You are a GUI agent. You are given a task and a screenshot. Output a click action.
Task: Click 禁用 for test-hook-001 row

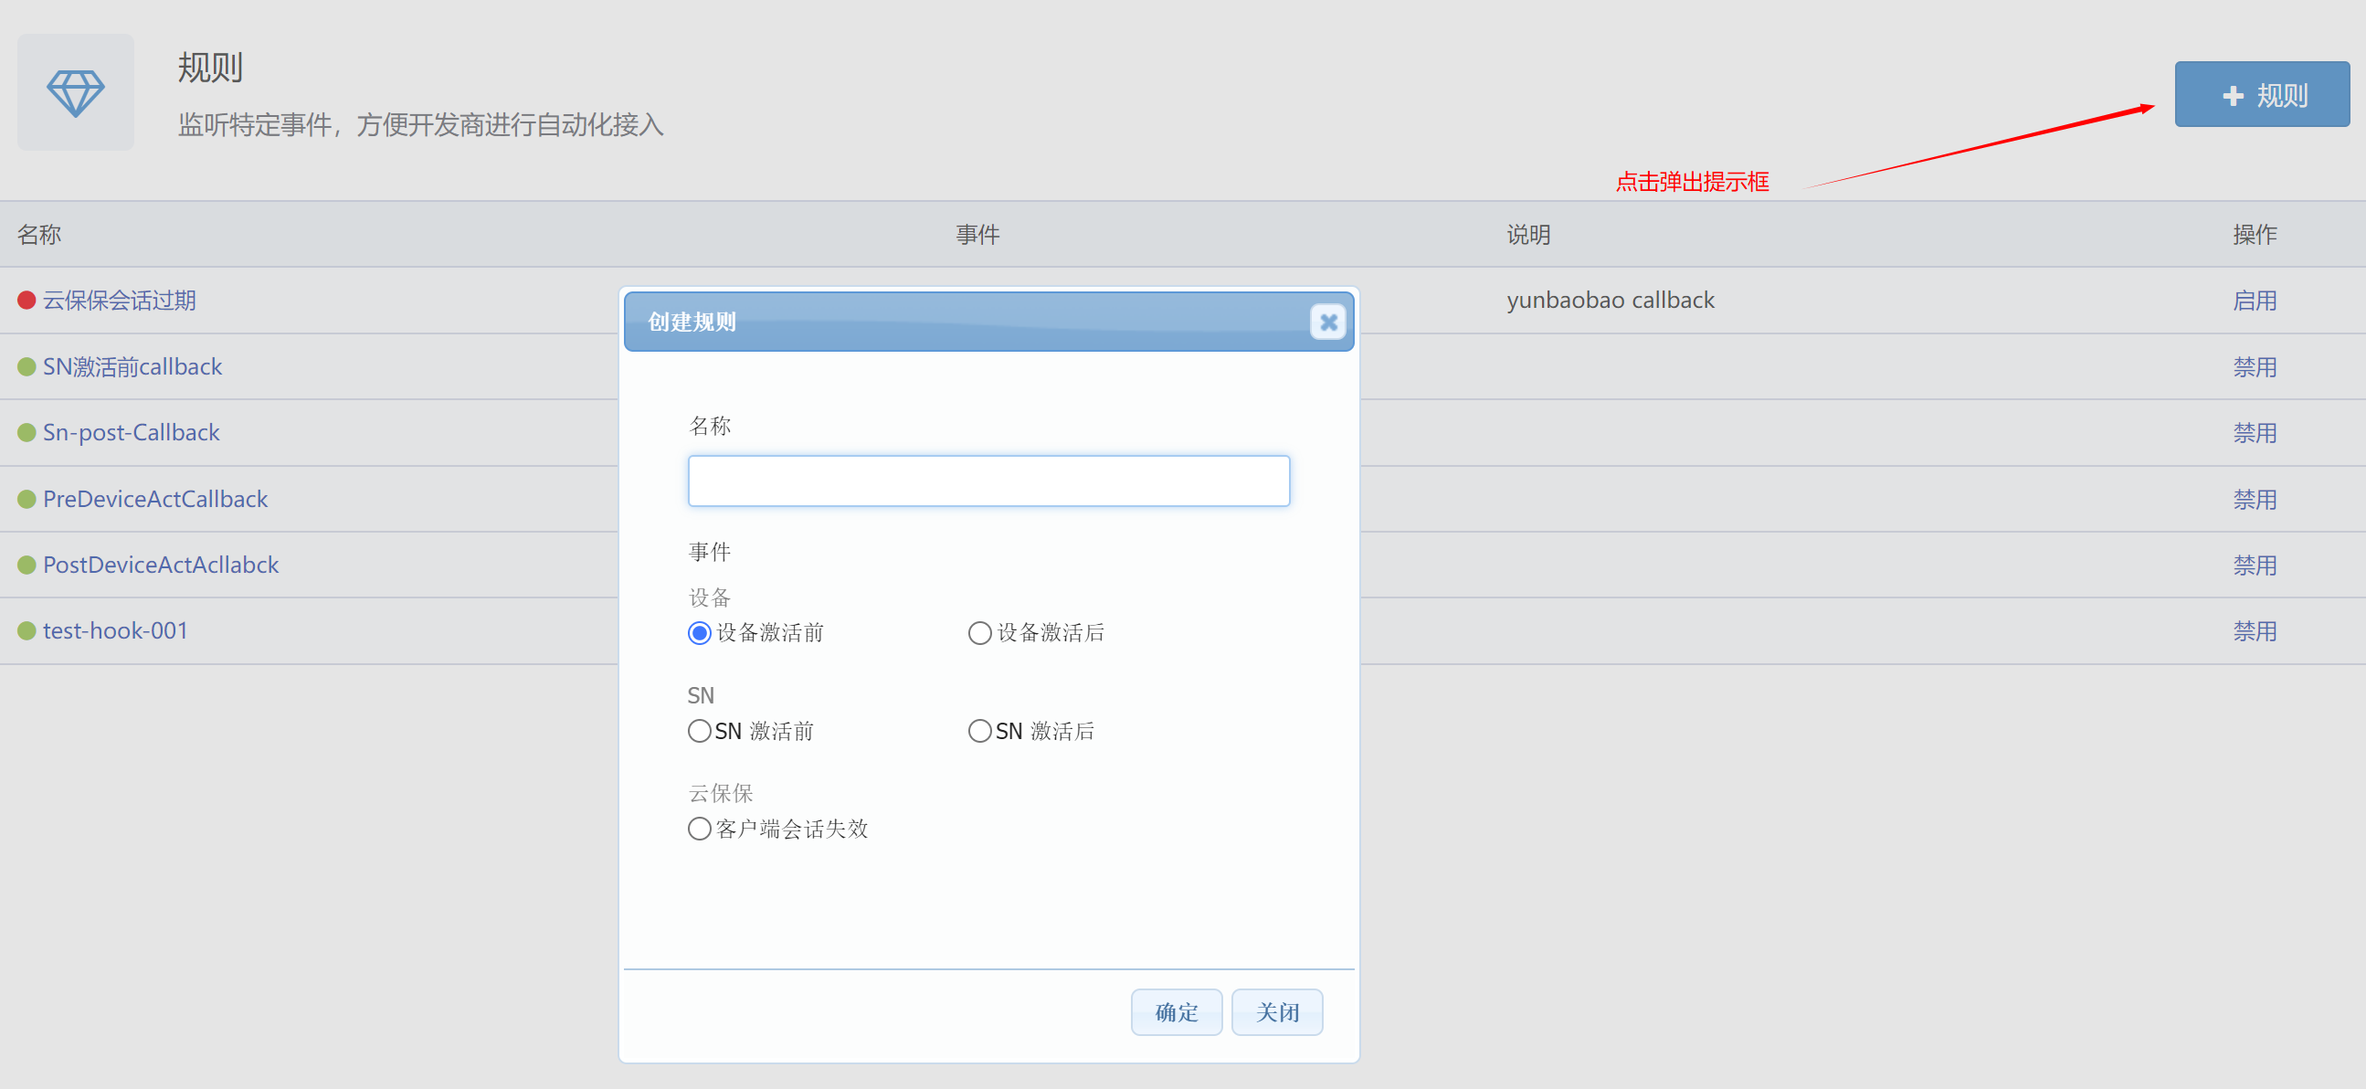pos(2255,630)
